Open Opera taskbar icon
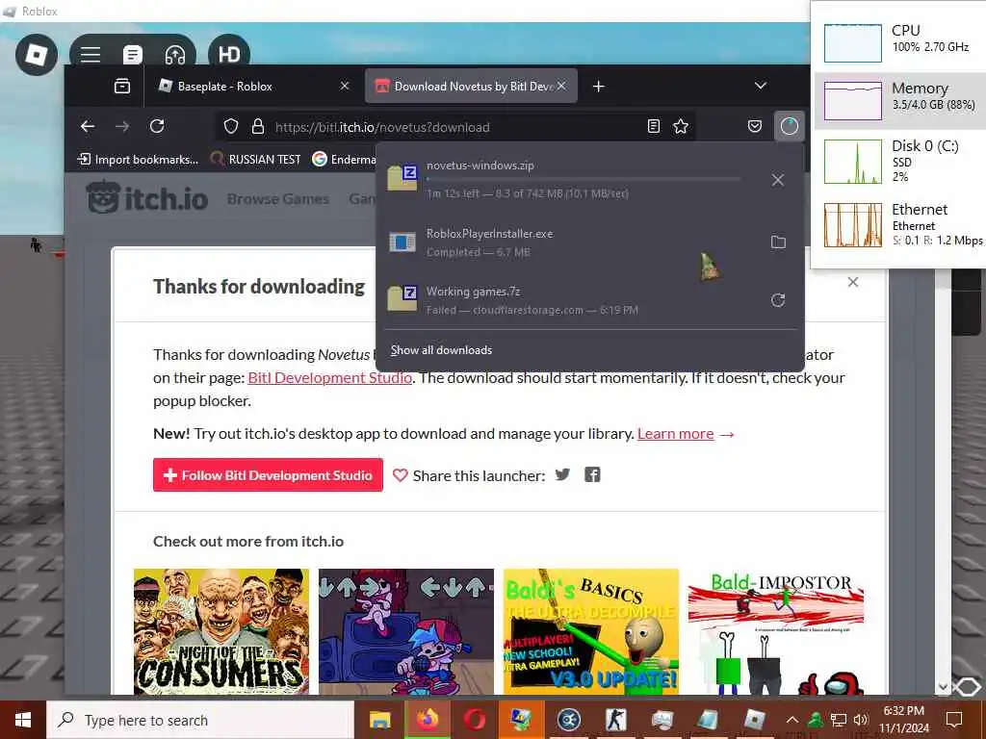This screenshot has height=739, width=986. point(475,720)
